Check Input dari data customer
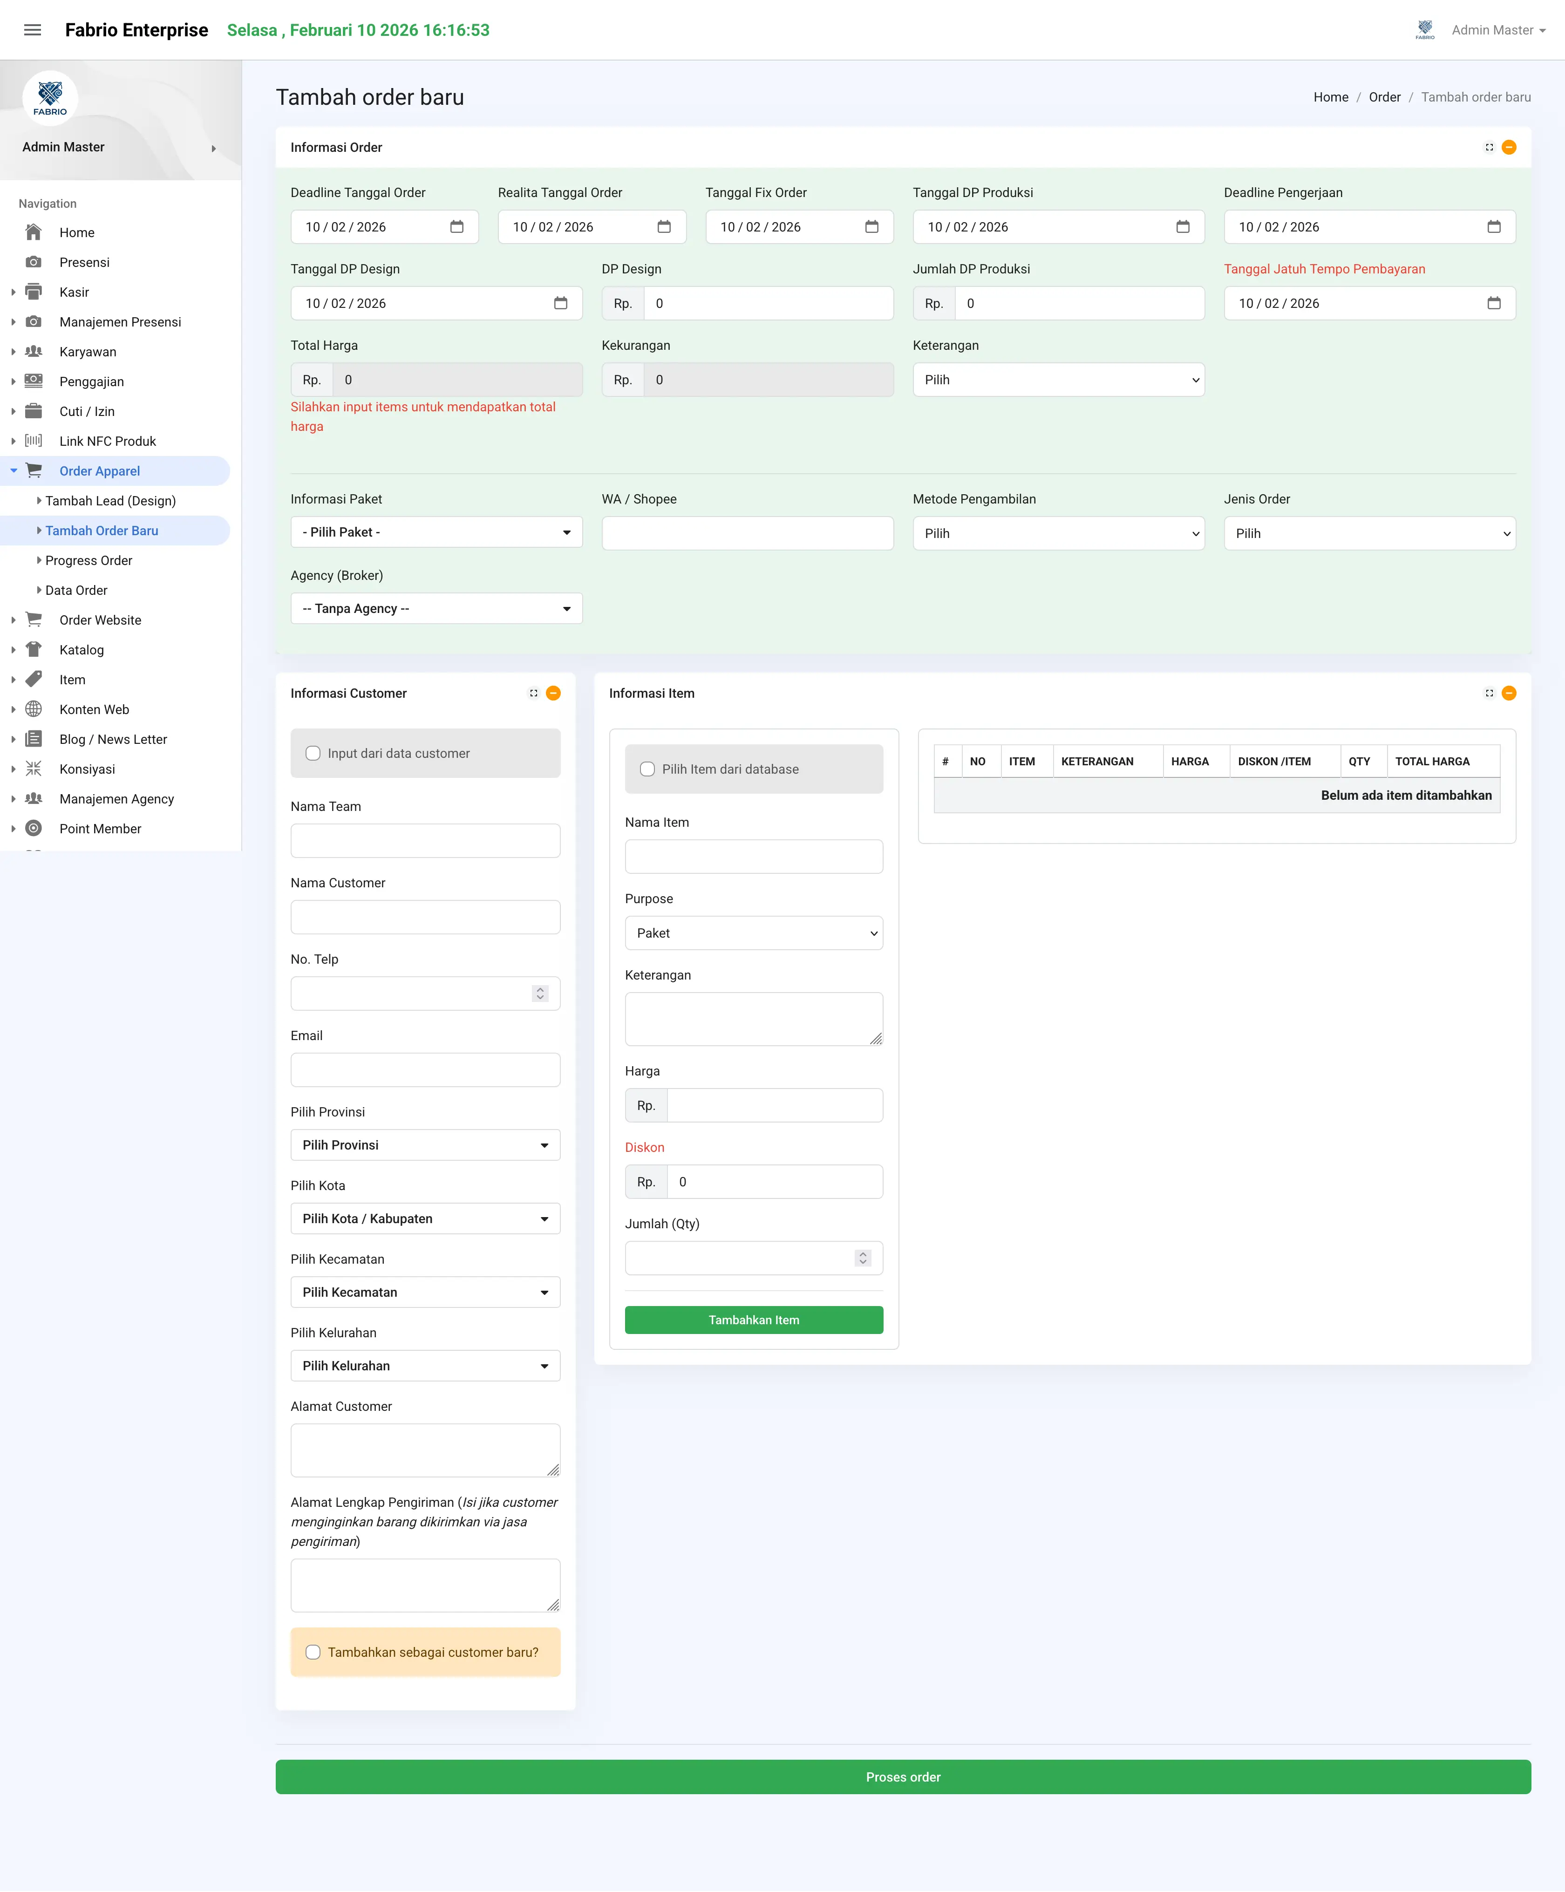The height and width of the screenshot is (1892, 1565). coord(313,753)
